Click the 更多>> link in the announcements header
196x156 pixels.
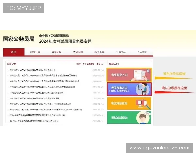click(100, 64)
